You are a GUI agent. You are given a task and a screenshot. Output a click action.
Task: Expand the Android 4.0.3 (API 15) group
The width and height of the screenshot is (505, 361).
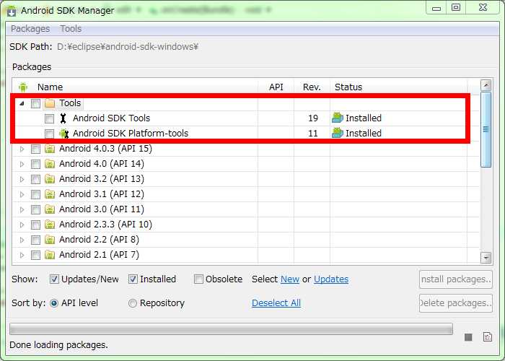[x=22, y=149]
